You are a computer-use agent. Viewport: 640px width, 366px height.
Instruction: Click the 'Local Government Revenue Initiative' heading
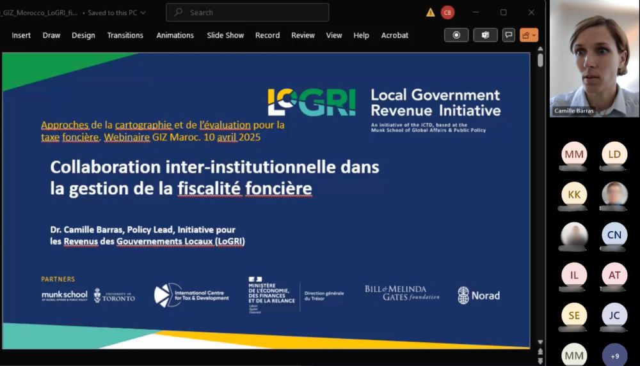click(435, 103)
